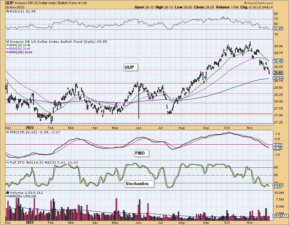
Task: Click the volume bars icon beside Volume 1,519,311
Action: 8,193
